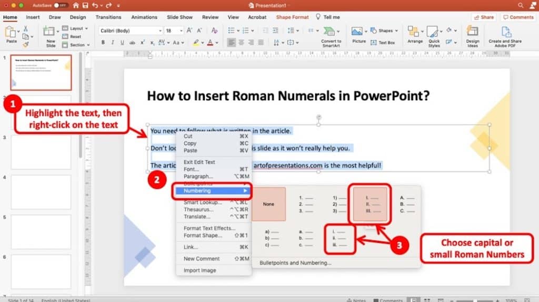The width and height of the screenshot is (539, 302).
Task: Click Create and Share Adobe PDF
Action: point(505,36)
